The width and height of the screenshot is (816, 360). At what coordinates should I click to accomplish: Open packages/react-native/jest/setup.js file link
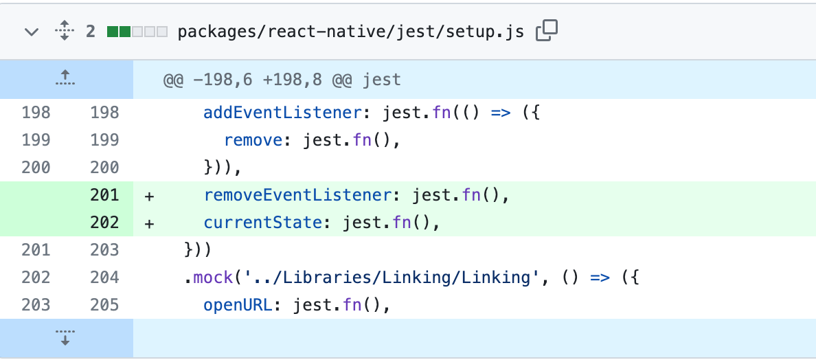coord(351,32)
